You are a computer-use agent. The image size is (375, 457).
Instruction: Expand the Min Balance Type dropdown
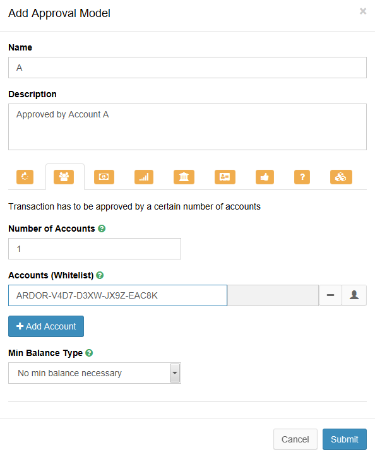(x=95, y=373)
